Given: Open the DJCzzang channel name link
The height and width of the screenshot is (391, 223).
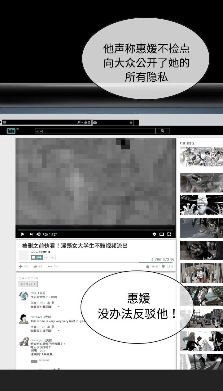Looking at the screenshot, I should 40,252.
